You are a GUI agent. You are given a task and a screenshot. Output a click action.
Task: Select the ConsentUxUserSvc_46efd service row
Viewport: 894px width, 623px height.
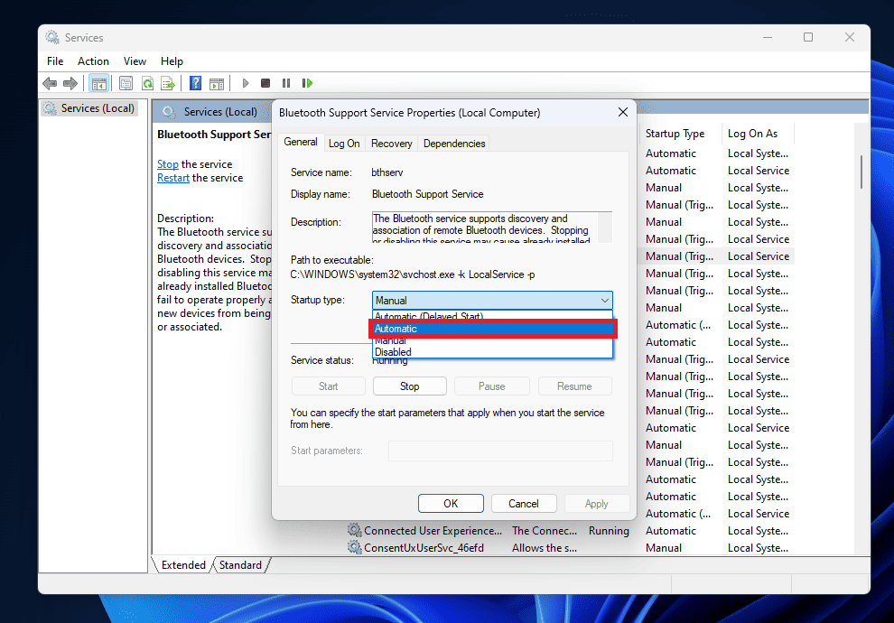[424, 548]
